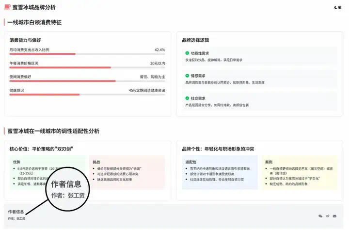Click the bullet 社交媒体互动性强,符合年轻白领习惯
The height and width of the screenshot is (230, 349).
pos(217,180)
